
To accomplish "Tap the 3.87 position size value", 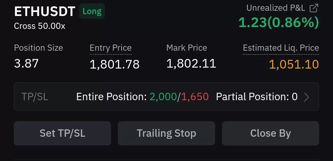I will [26, 64].
